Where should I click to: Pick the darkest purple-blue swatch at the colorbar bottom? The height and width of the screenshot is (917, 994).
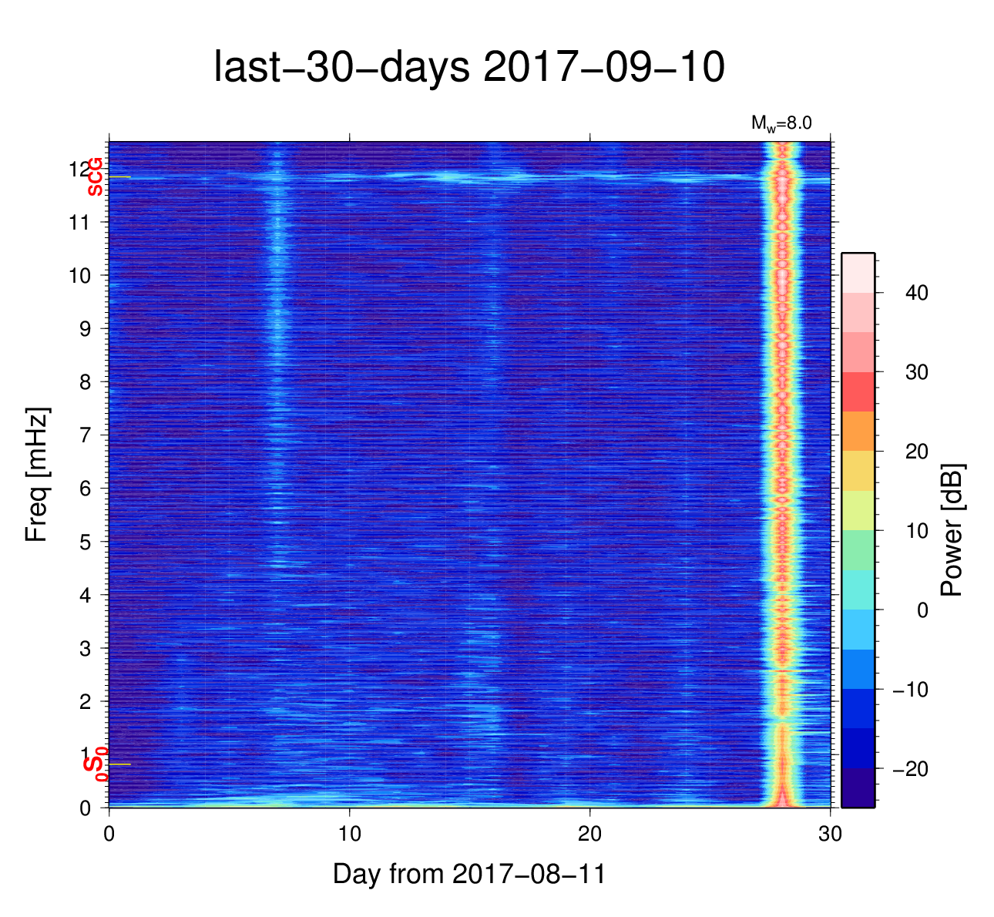[x=858, y=788]
